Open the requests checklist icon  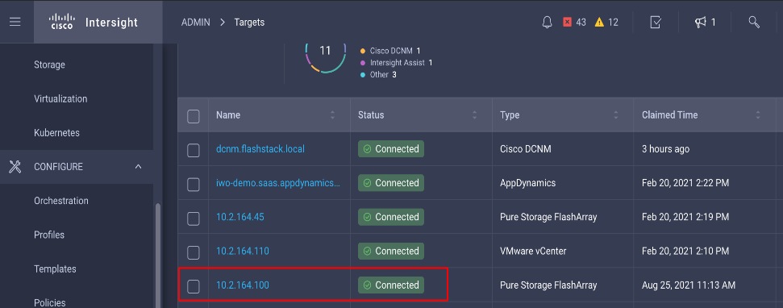pos(656,23)
